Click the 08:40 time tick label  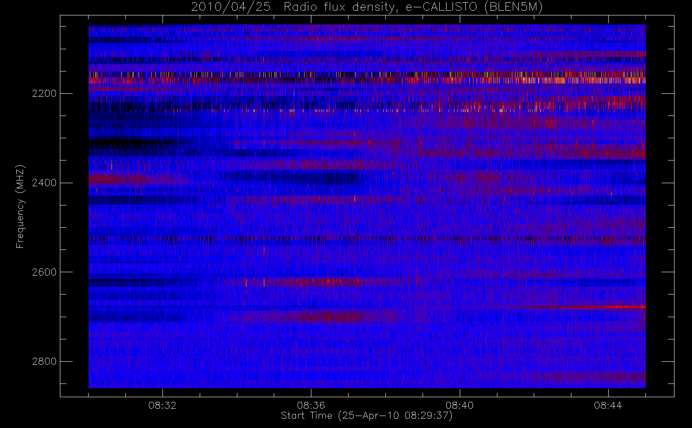point(459,405)
